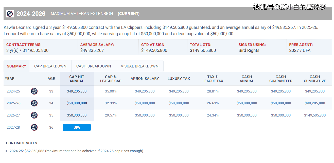
Task: Click the 26.61% league tax value
Action: coord(213,103)
